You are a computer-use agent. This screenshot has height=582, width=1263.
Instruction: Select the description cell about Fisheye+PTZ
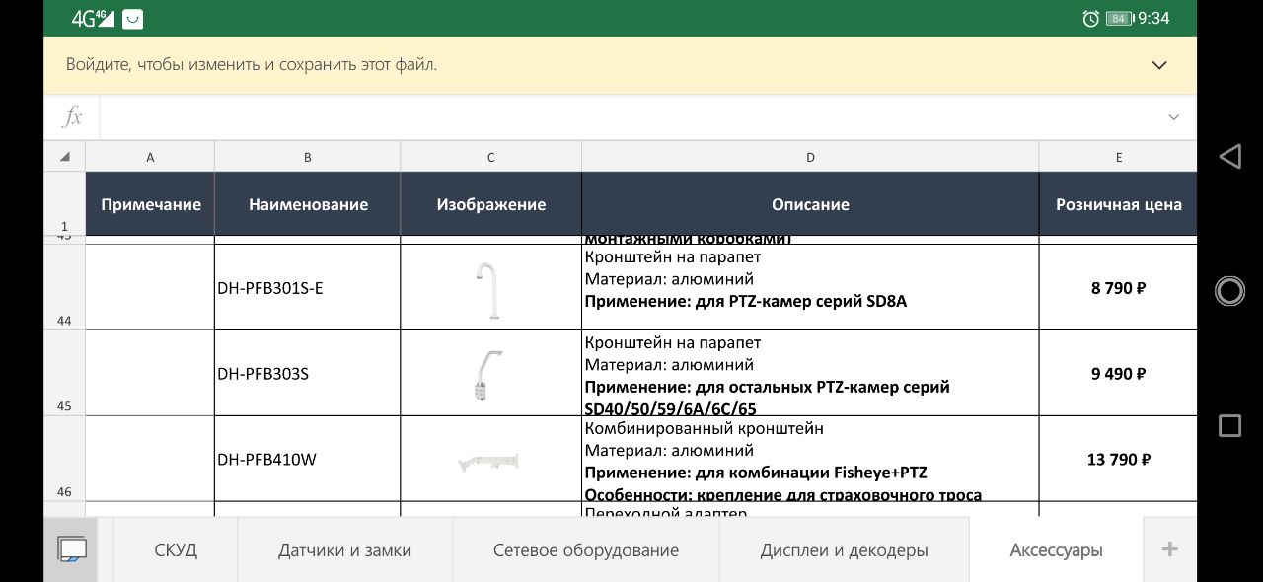point(810,459)
